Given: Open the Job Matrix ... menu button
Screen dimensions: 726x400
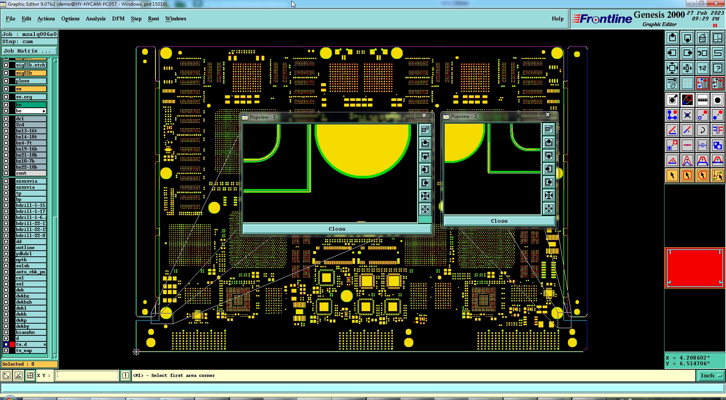Looking at the screenshot, I should [29, 51].
